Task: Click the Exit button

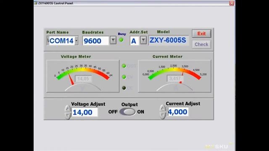Action: (x=201, y=34)
